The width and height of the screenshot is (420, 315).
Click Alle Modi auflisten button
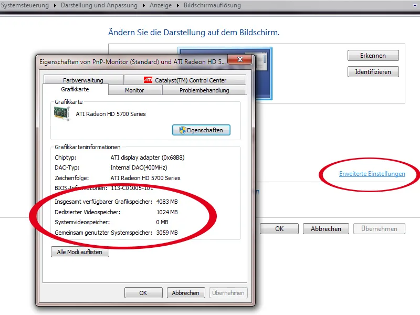click(80, 252)
